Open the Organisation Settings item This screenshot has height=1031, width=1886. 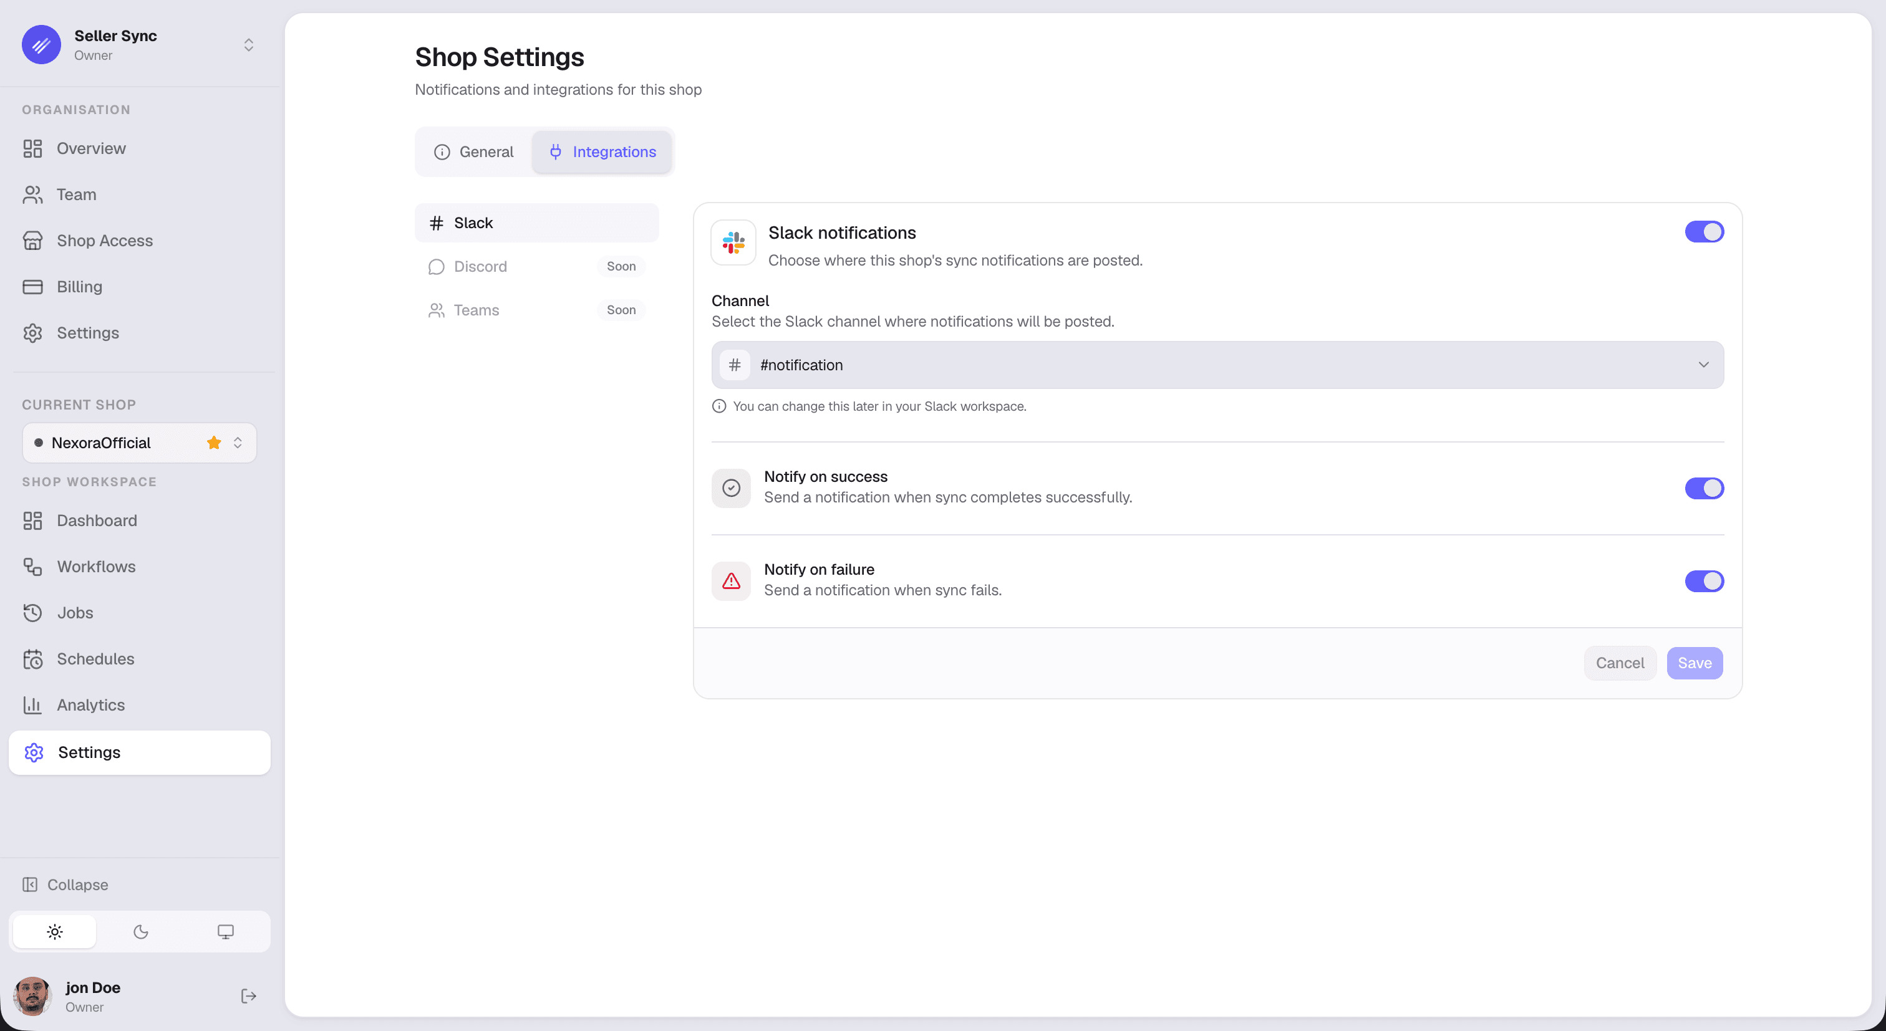(x=139, y=333)
